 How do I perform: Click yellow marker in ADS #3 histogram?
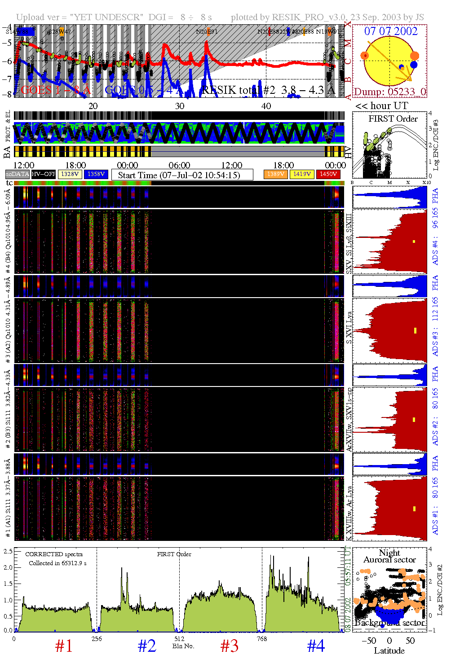[415, 330]
